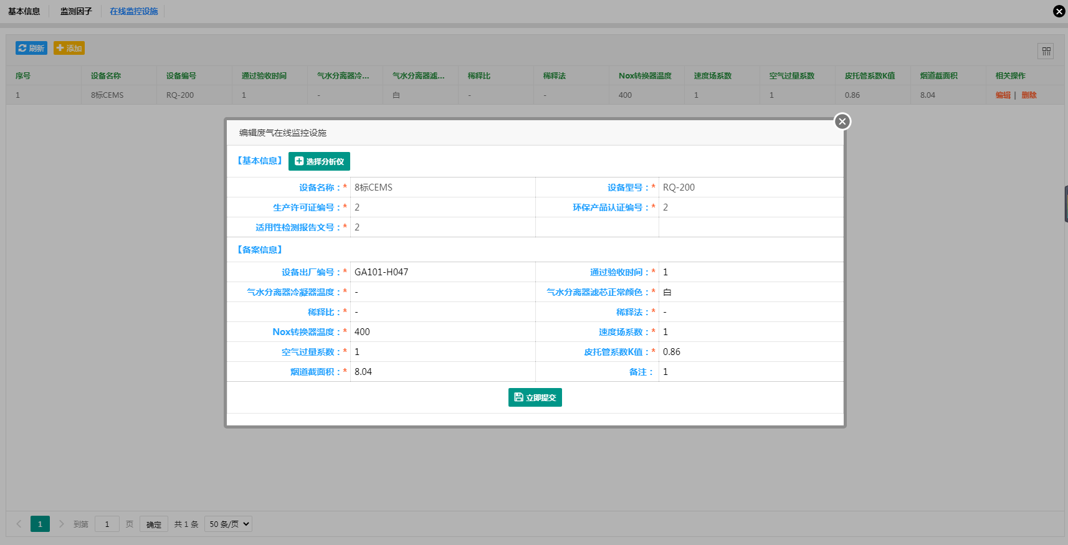Click the 设备名称 input field
The image size is (1068, 545).
(442, 187)
